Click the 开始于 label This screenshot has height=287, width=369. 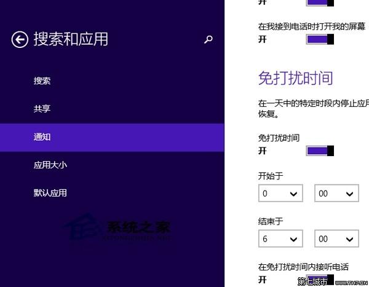271,176
